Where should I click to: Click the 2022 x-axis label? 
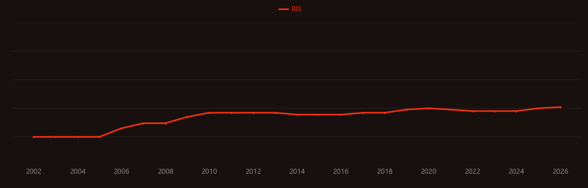tap(472, 172)
